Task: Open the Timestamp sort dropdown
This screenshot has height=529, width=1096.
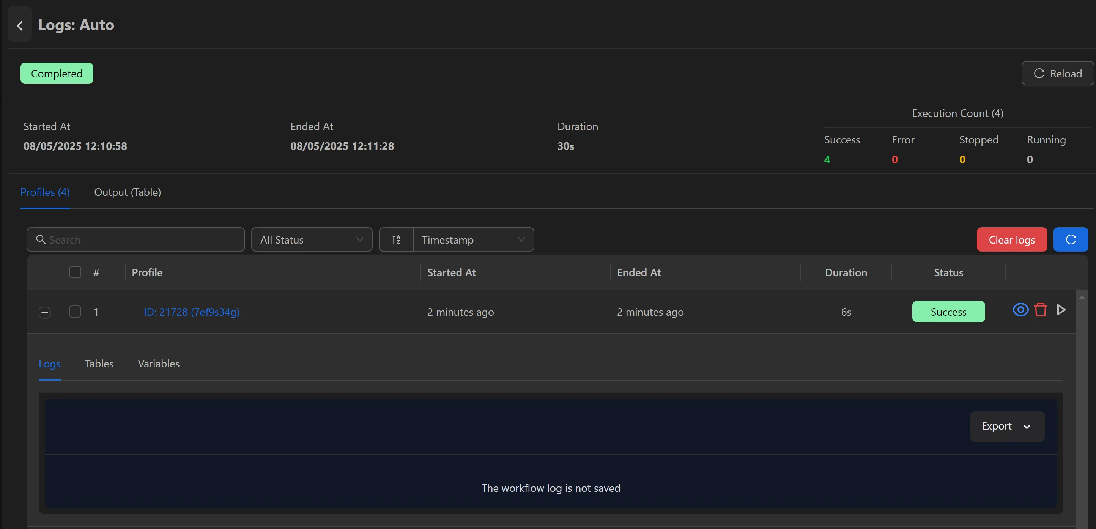Action: coord(473,239)
